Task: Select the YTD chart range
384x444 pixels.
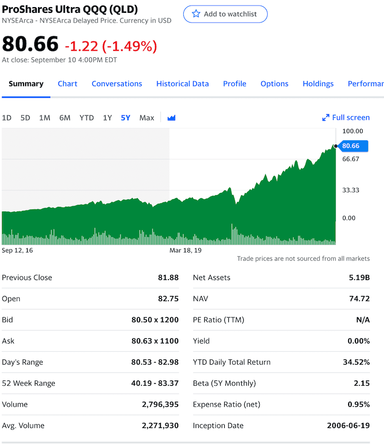Action: point(87,117)
